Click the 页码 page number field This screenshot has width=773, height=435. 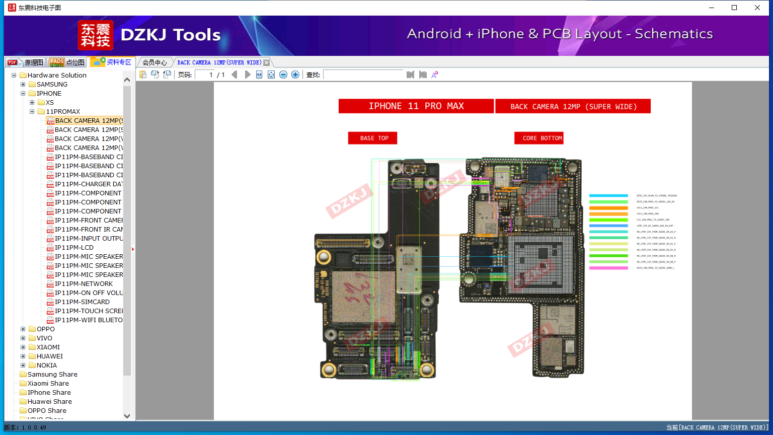click(204, 75)
